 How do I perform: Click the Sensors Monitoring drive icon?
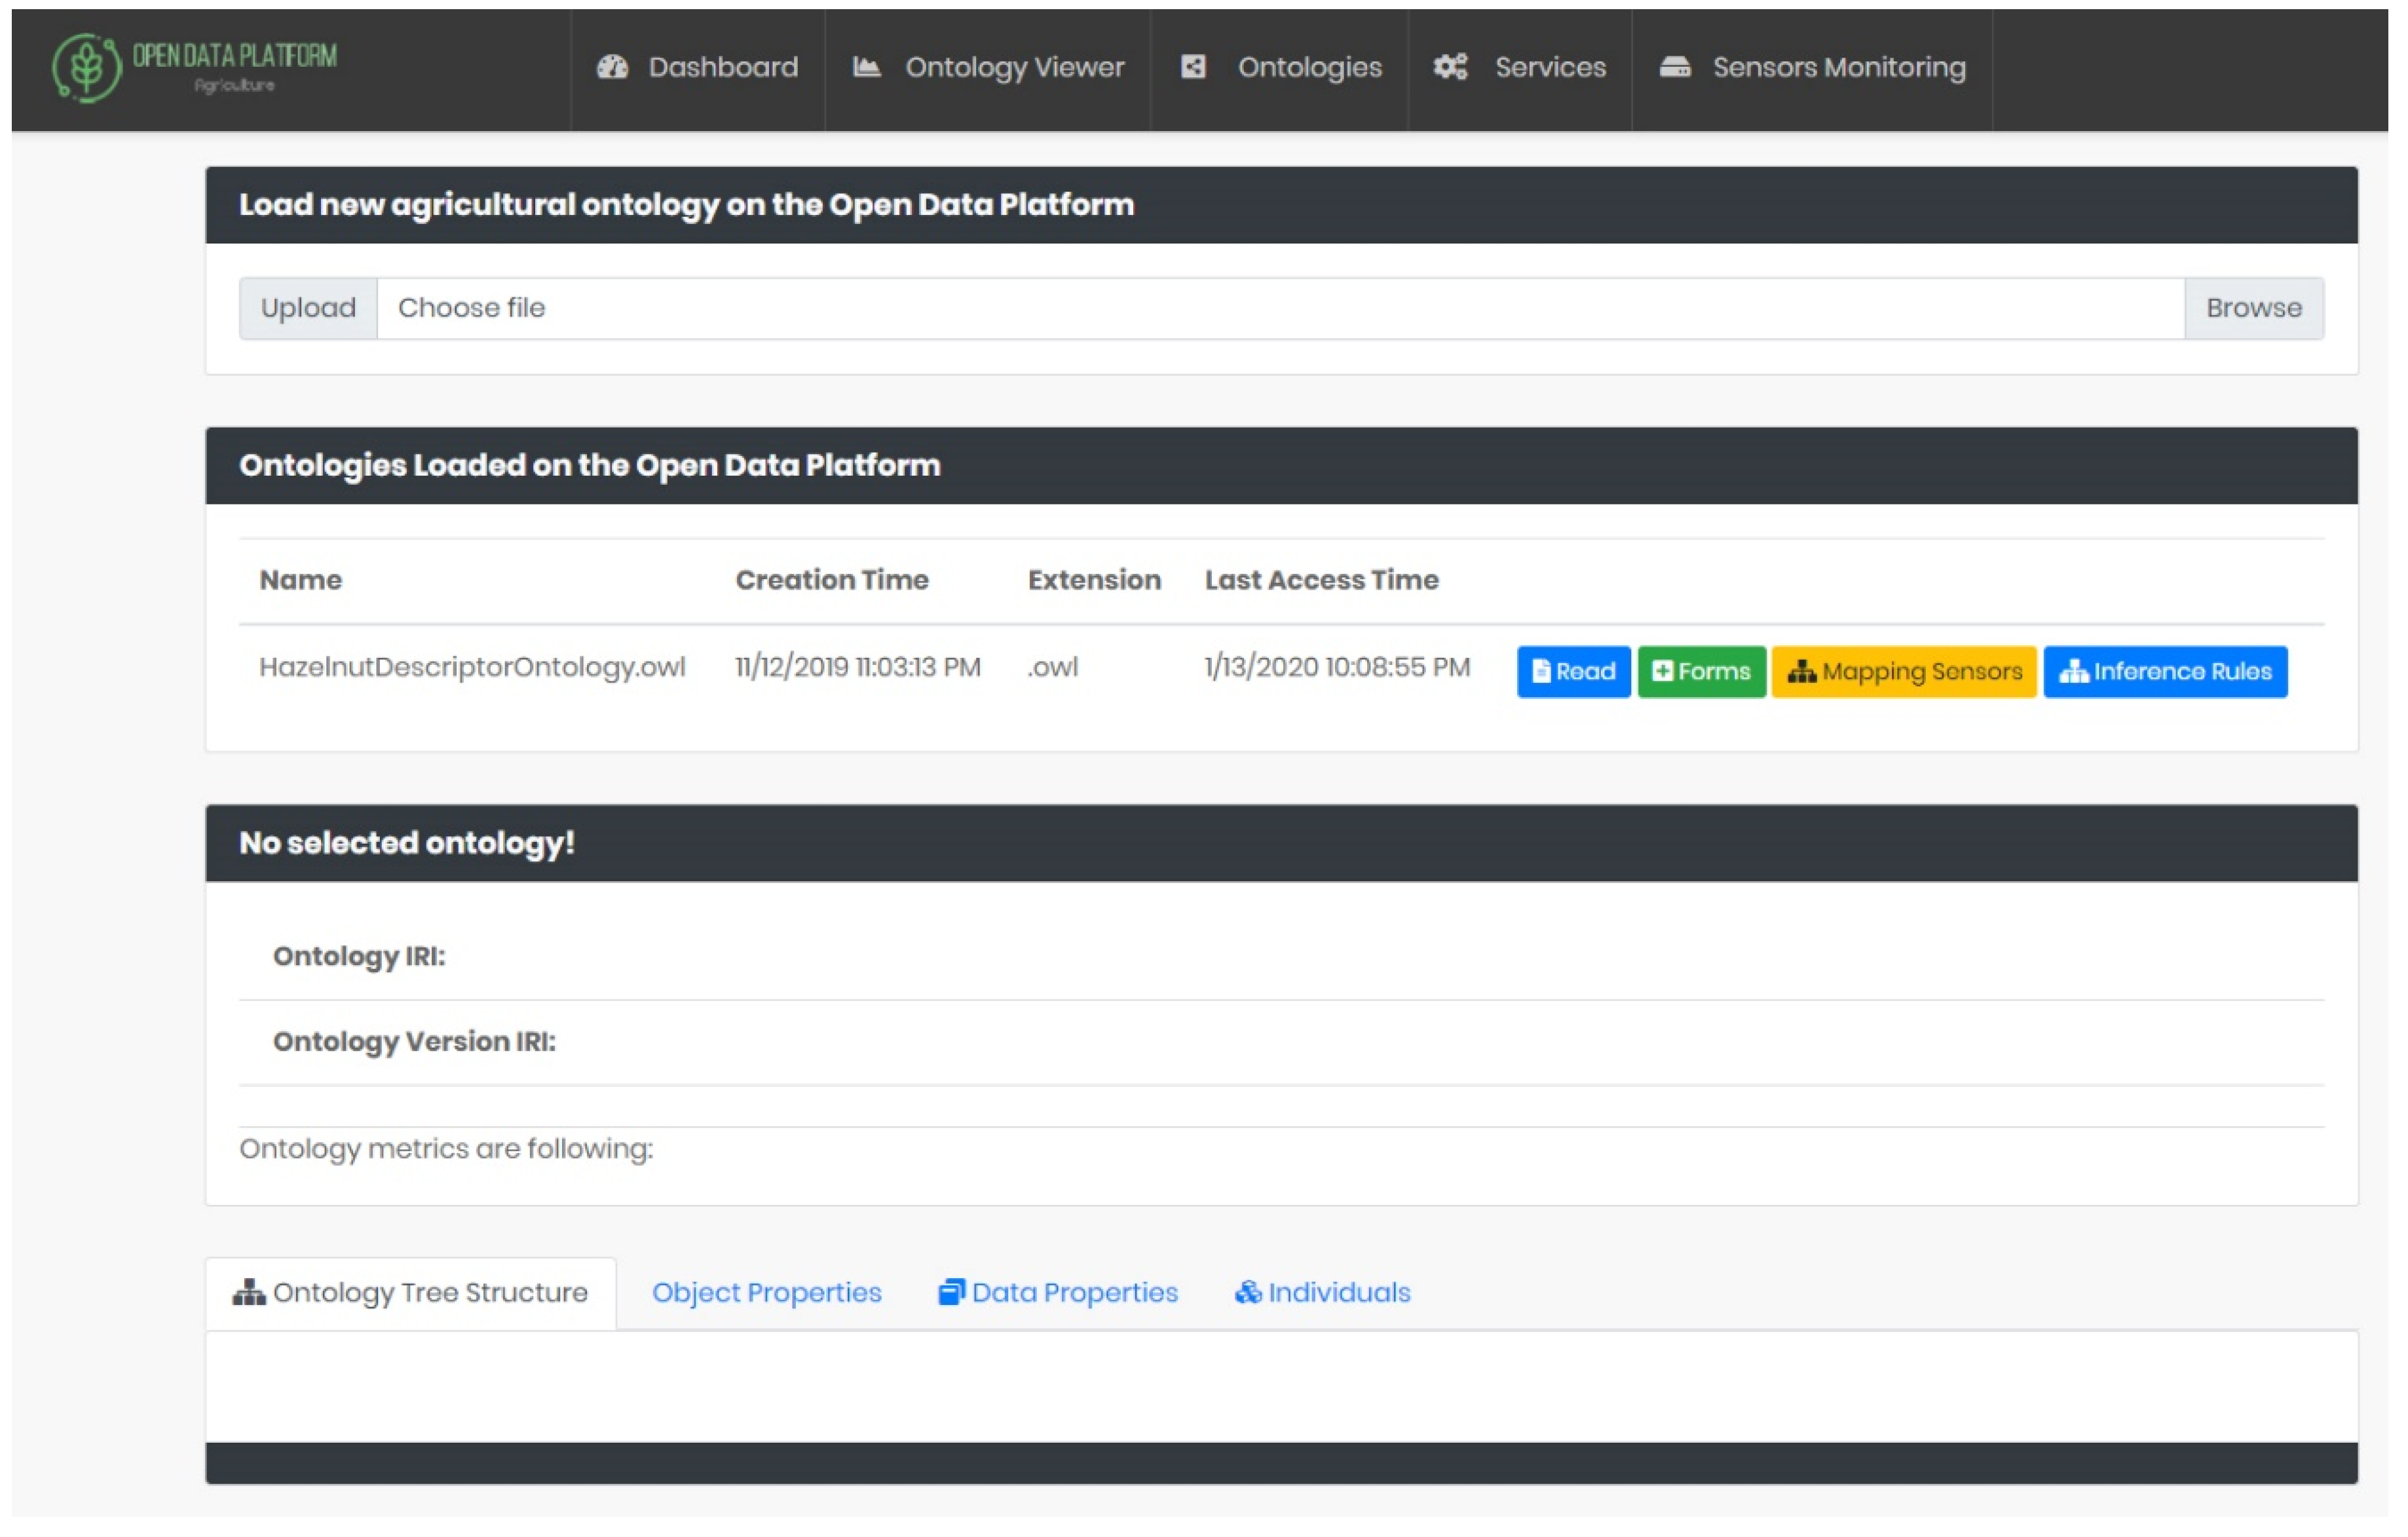pyautogui.click(x=1675, y=67)
